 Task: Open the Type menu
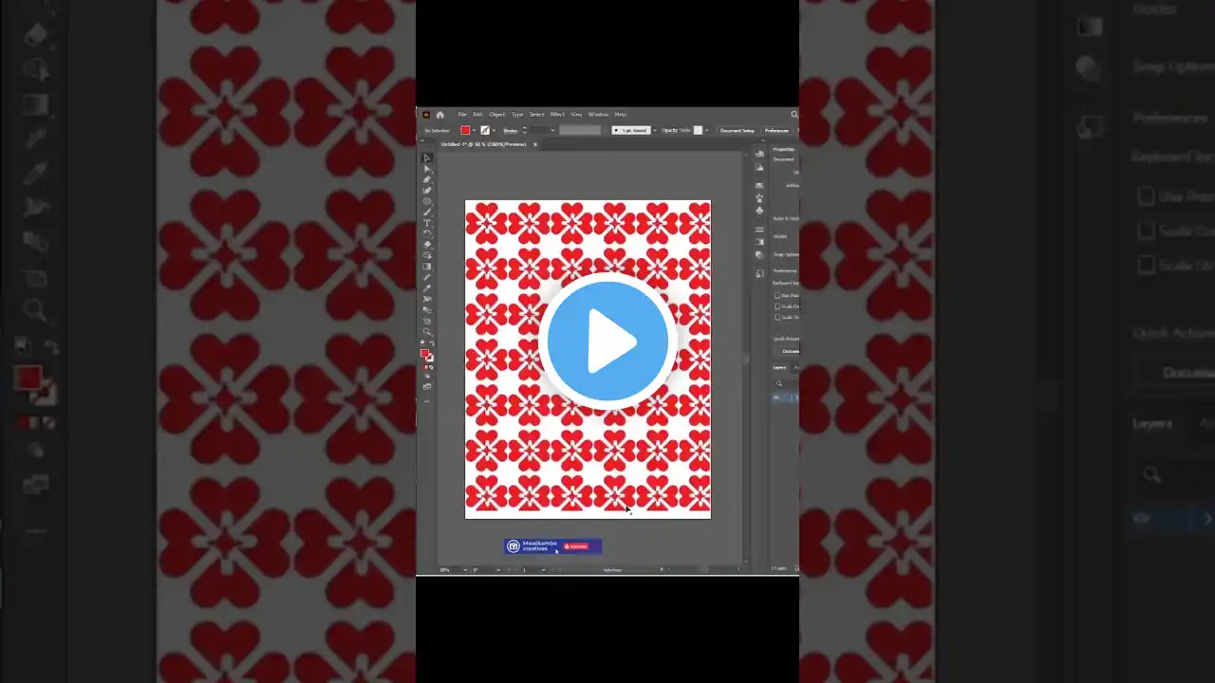[517, 115]
